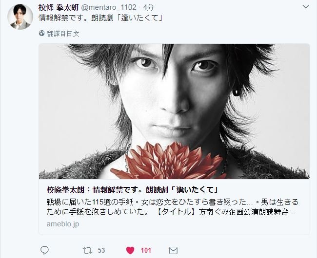Click the card description about 115通の手紙
The width and height of the screenshot is (317, 258).
(172, 207)
